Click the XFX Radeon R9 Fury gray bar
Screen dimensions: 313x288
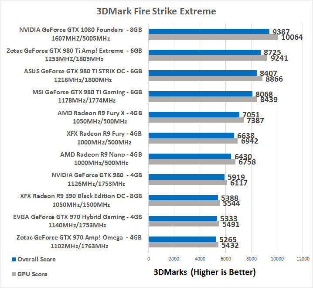point(193,141)
